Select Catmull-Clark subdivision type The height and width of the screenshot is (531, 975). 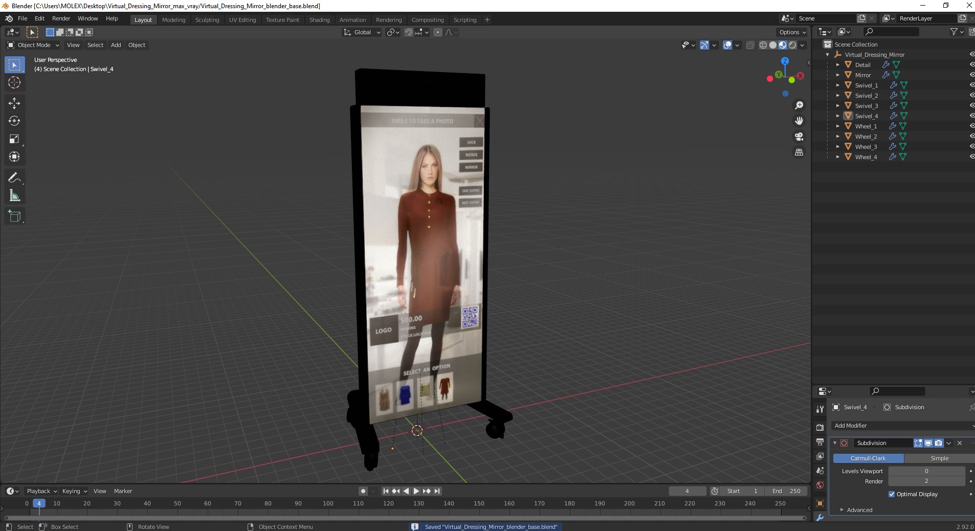(868, 458)
